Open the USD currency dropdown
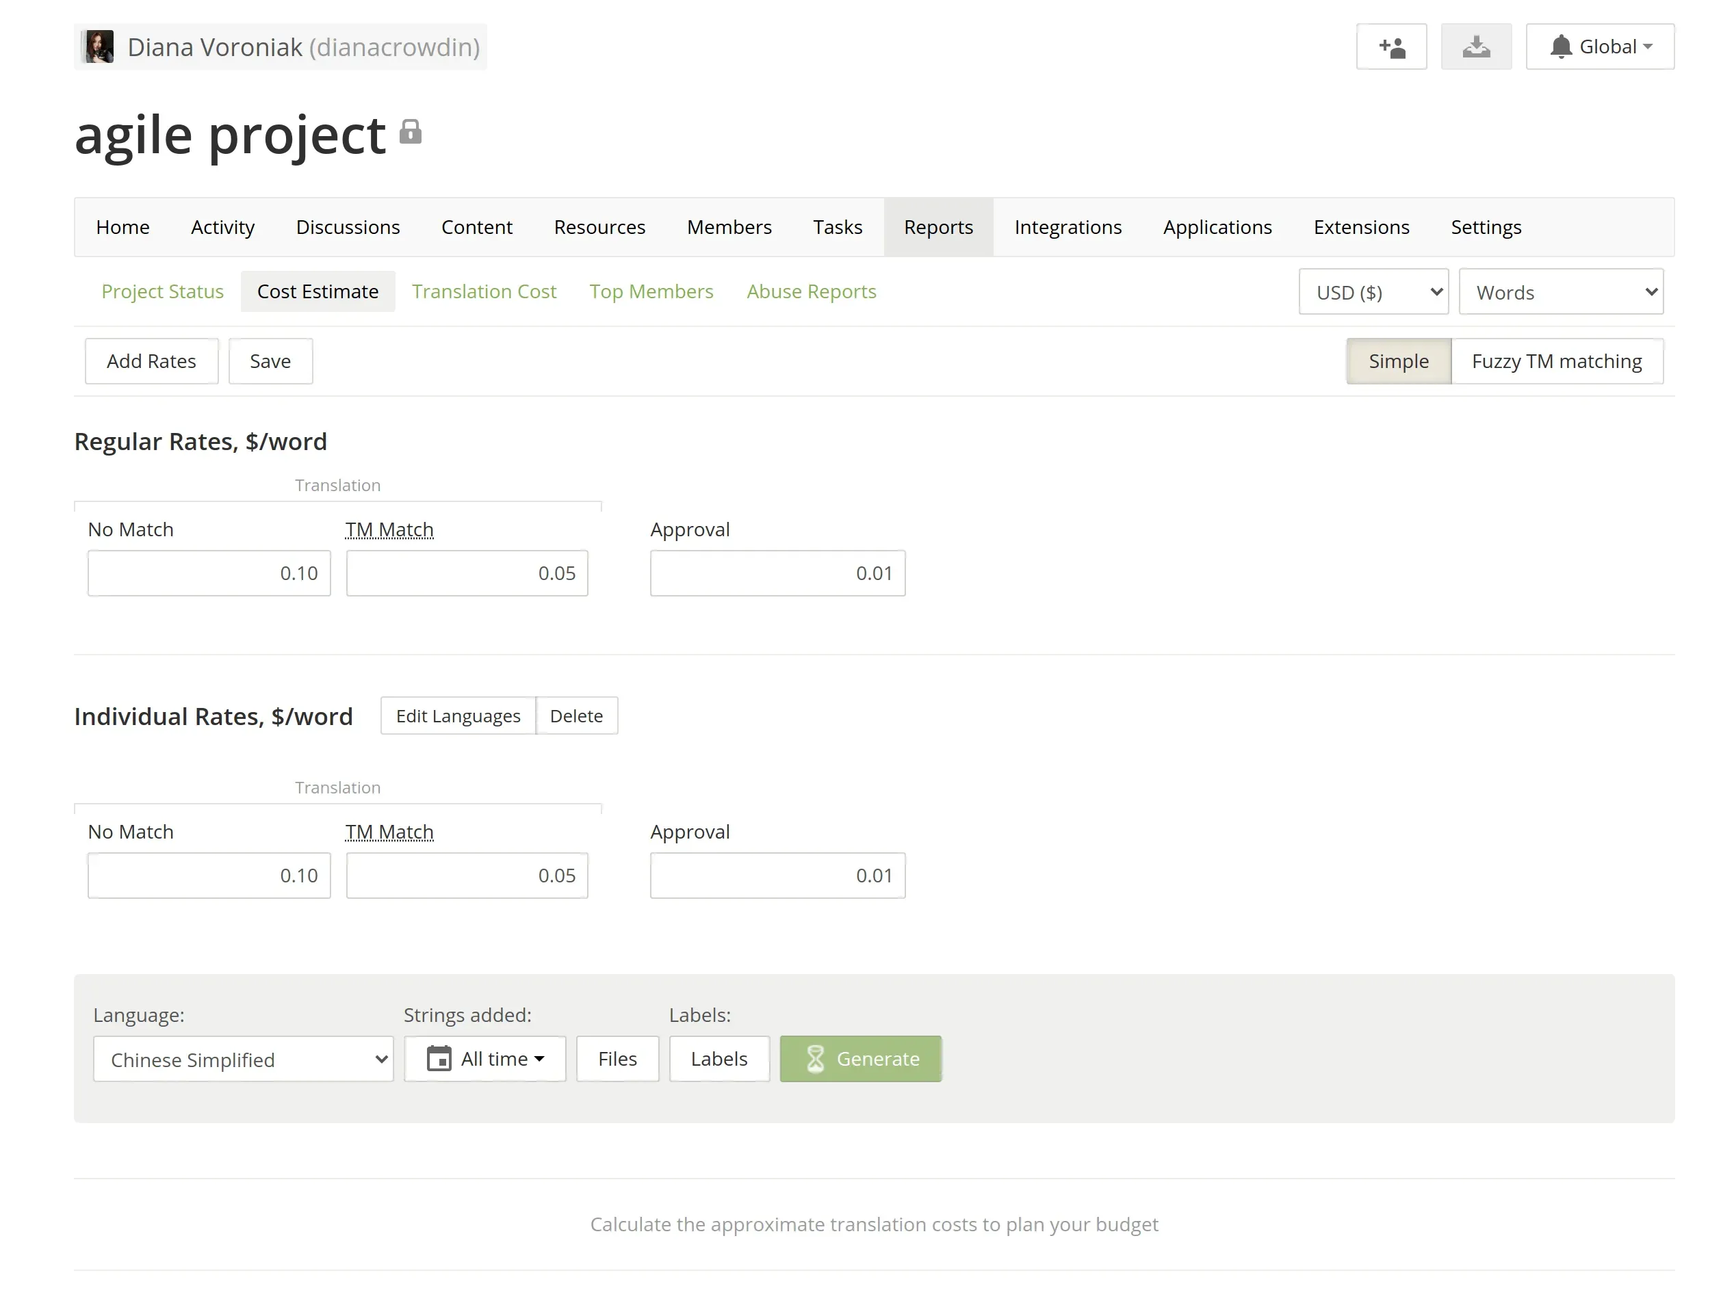This screenshot has width=1721, height=1314. [x=1373, y=291]
